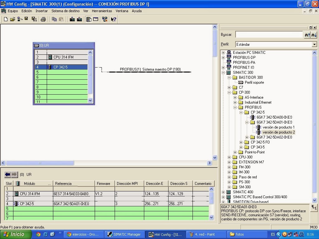Image resolution: width=319 pixels, height=239 pixels.
Task: Expand the PROFINET IO node
Action: pos(223,68)
